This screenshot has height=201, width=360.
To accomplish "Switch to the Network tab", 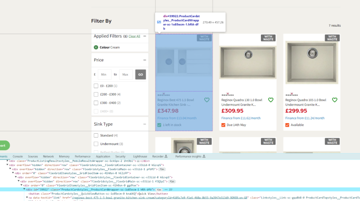I will pos(48,157).
